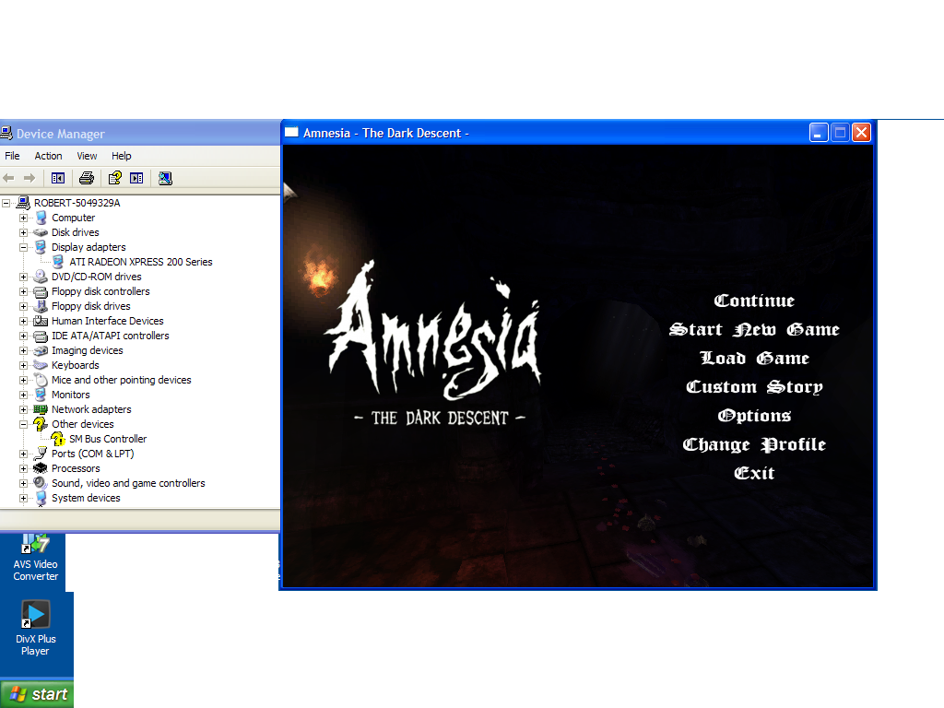Viewport: 944px width, 708px height.
Task: Choose Start New Game in Amnesia
Action: click(754, 330)
